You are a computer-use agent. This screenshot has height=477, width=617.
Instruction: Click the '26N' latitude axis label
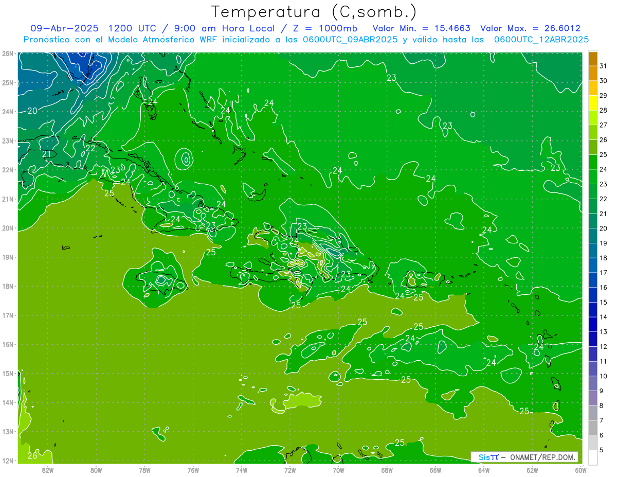point(7,54)
